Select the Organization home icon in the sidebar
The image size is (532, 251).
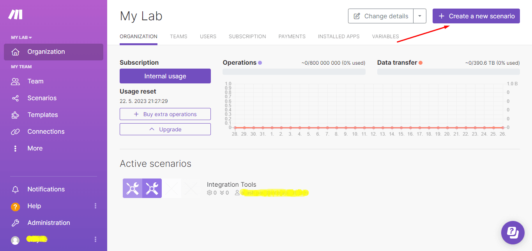point(16,51)
